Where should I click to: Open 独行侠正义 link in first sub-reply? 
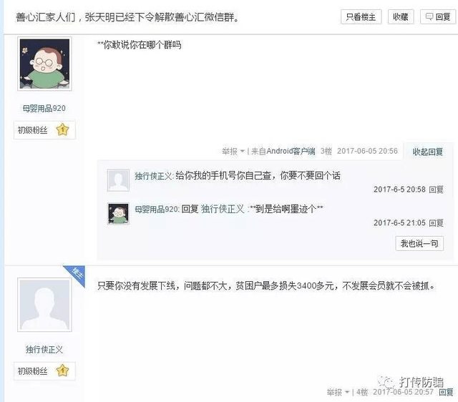point(154,176)
